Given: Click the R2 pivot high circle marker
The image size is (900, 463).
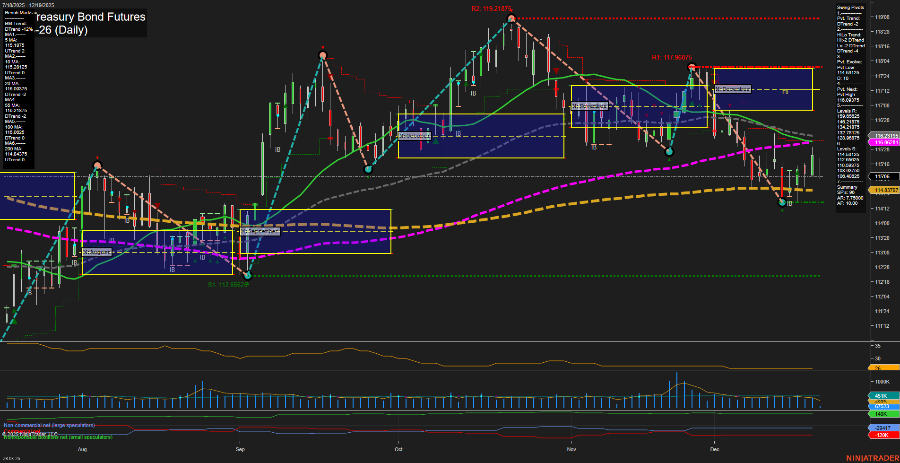Looking at the screenshot, I should tap(511, 18).
